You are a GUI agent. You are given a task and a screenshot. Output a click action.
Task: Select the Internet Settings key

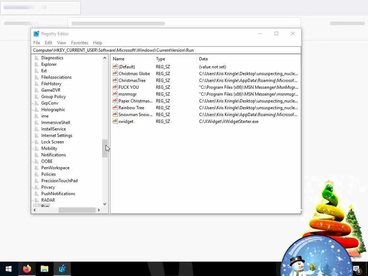[56, 135]
